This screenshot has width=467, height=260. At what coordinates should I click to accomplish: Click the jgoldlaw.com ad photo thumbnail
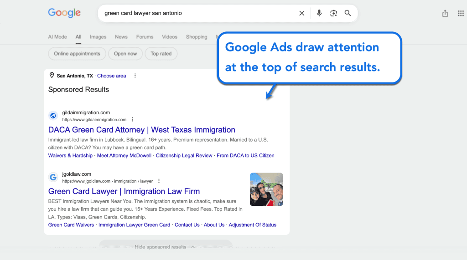point(266,189)
